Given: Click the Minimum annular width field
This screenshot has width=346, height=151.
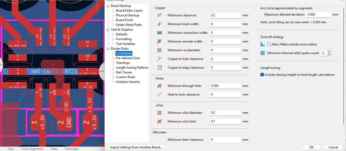Looking at the screenshot, I should [x=225, y=41].
